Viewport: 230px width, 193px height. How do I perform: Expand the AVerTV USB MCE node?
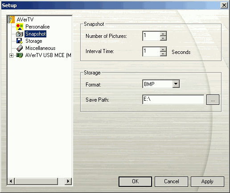(11, 55)
